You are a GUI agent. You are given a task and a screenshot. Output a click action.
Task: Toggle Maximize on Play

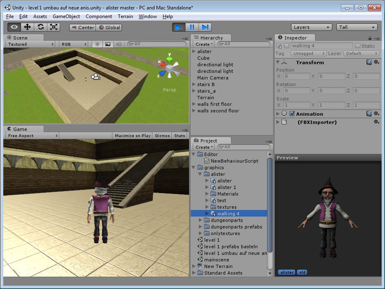coord(133,135)
